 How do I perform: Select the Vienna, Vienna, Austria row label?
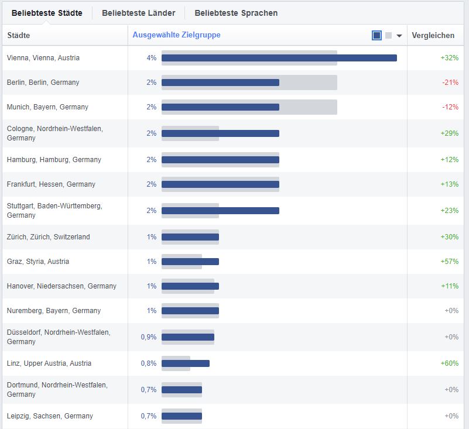point(43,58)
